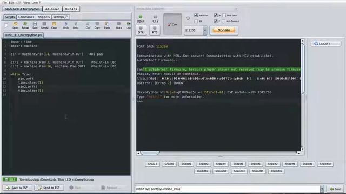Viewport: 346px width, 194px height.
Task: Close the current script with toolbar icon
Action: click(x=54, y=25)
